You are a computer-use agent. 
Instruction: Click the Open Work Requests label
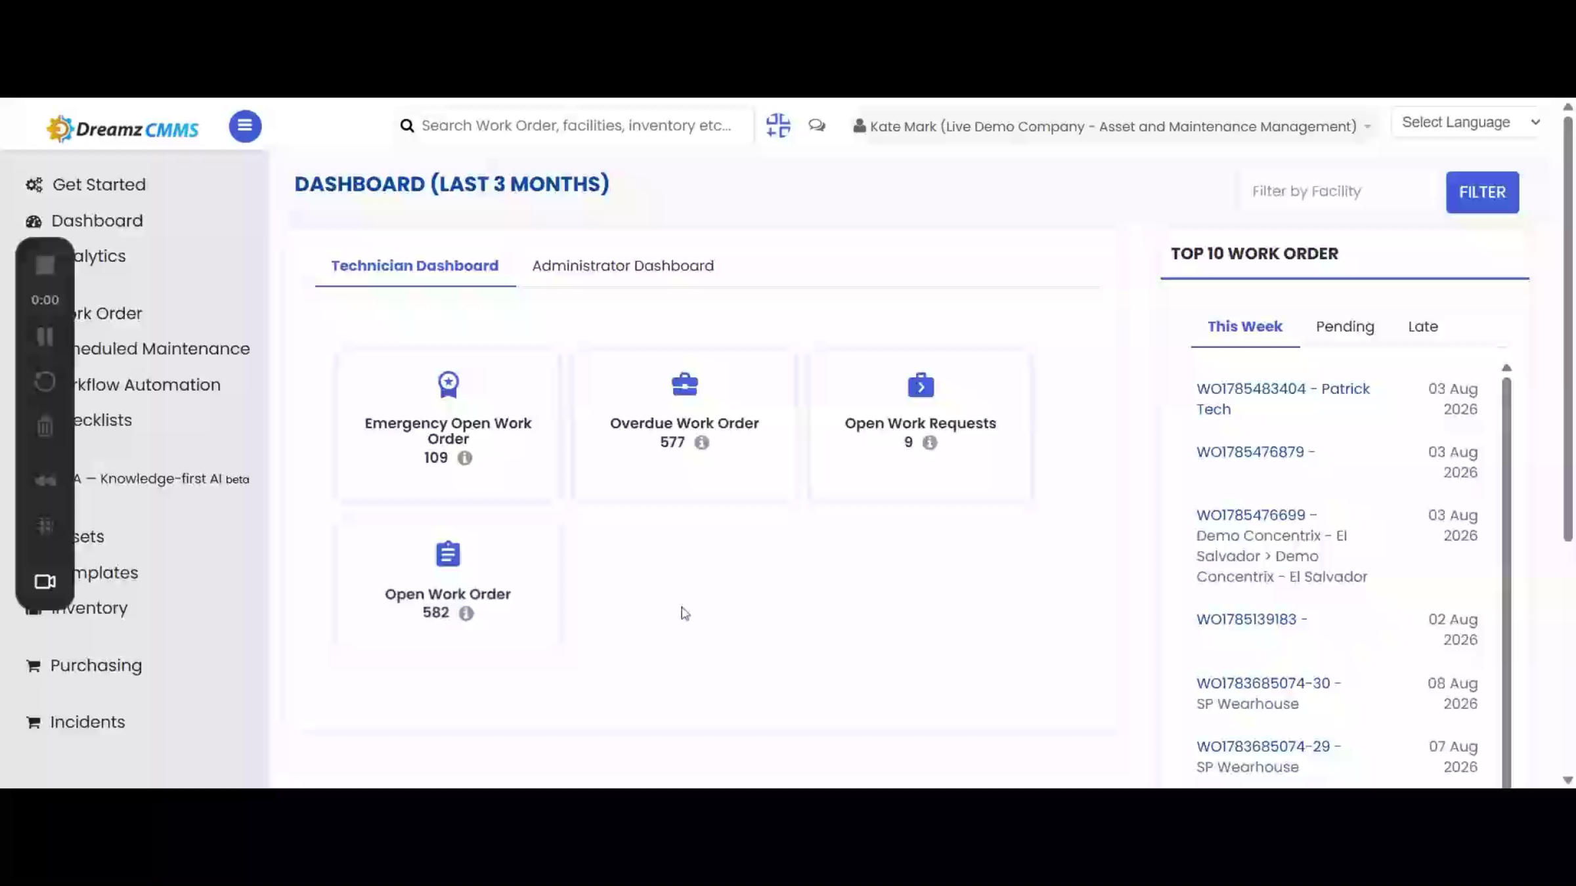click(x=920, y=423)
